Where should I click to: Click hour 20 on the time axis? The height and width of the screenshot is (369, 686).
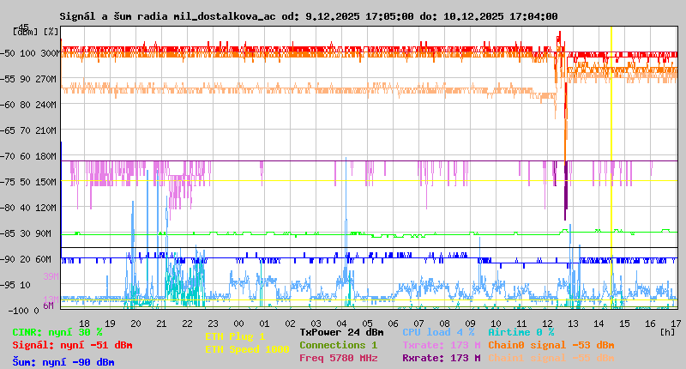pos(135,323)
